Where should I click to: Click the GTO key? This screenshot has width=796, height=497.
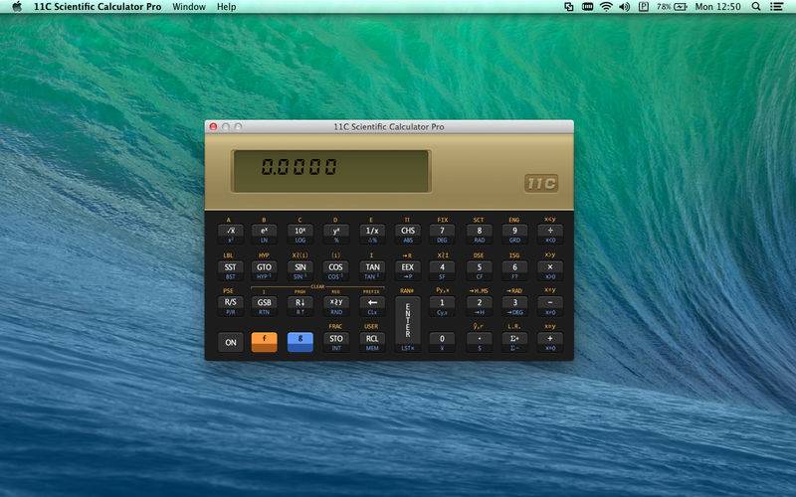(264, 270)
